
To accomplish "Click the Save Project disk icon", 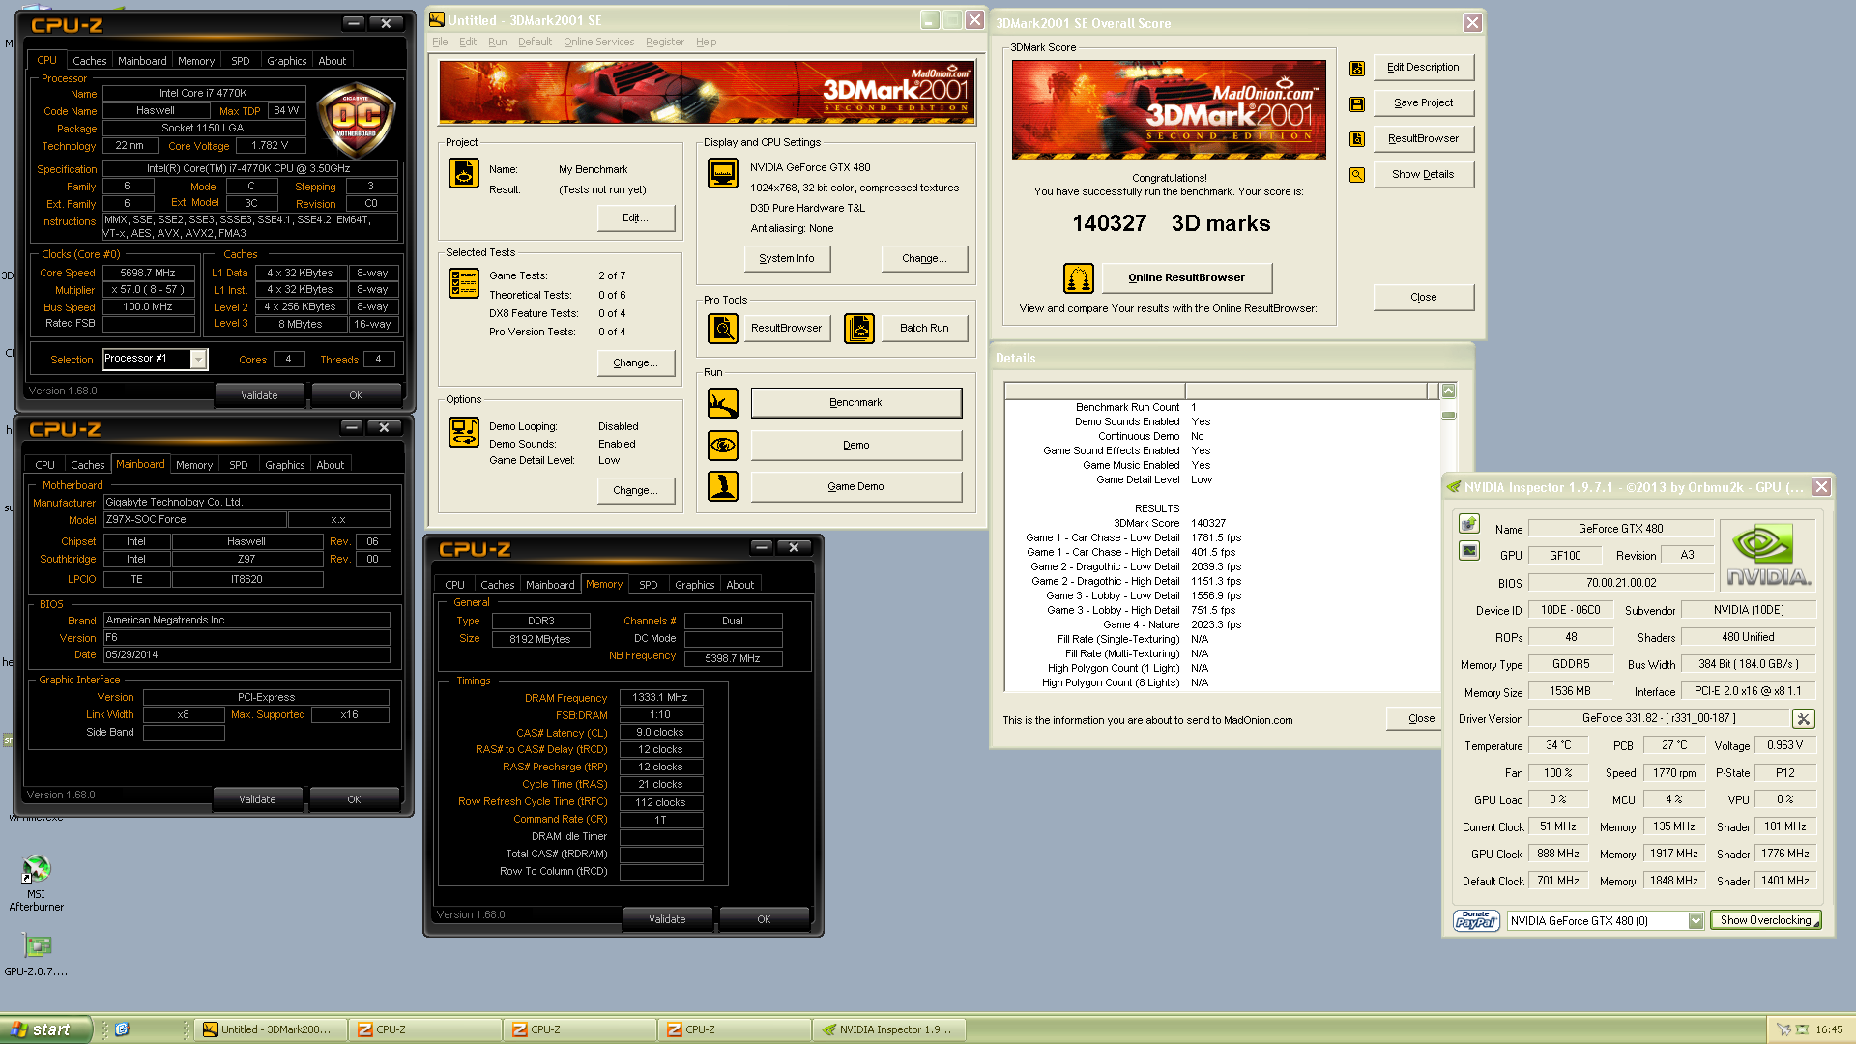I will pos(1357,103).
